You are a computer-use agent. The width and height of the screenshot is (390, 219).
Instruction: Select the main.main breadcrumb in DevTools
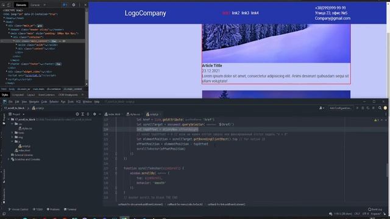[38, 89]
